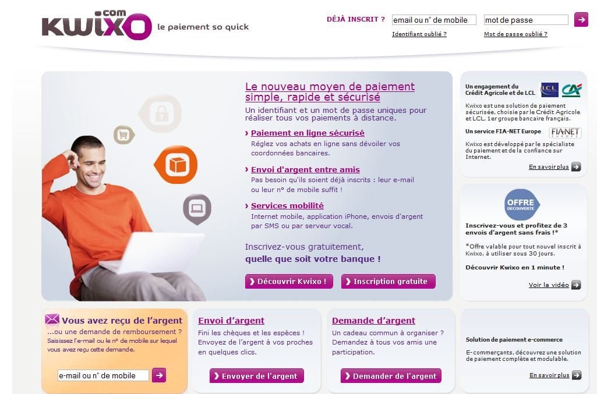This screenshot has width=597, height=394.
Task: Click the Inscription gratuite button
Action: (x=388, y=282)
